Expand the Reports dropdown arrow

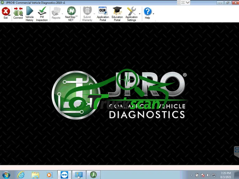tap(62, 14)
